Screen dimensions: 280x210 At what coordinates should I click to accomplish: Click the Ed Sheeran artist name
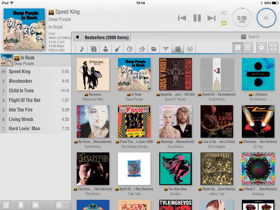[x=258, y=99]
